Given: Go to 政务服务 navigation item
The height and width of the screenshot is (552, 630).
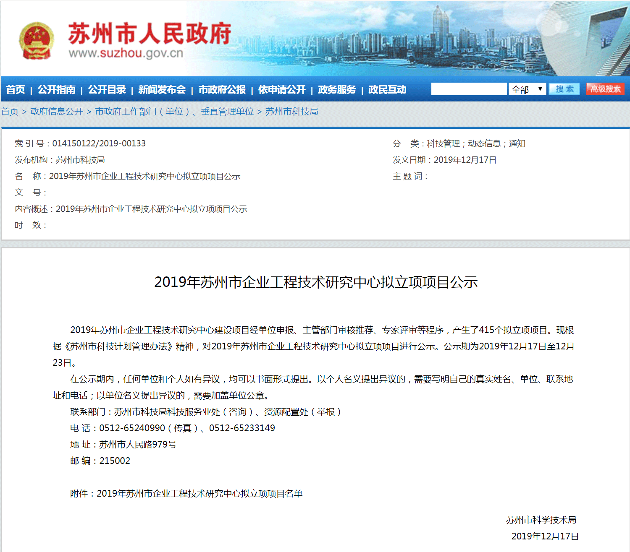Looking at the screenshot, I should click(x=337, y=90).
